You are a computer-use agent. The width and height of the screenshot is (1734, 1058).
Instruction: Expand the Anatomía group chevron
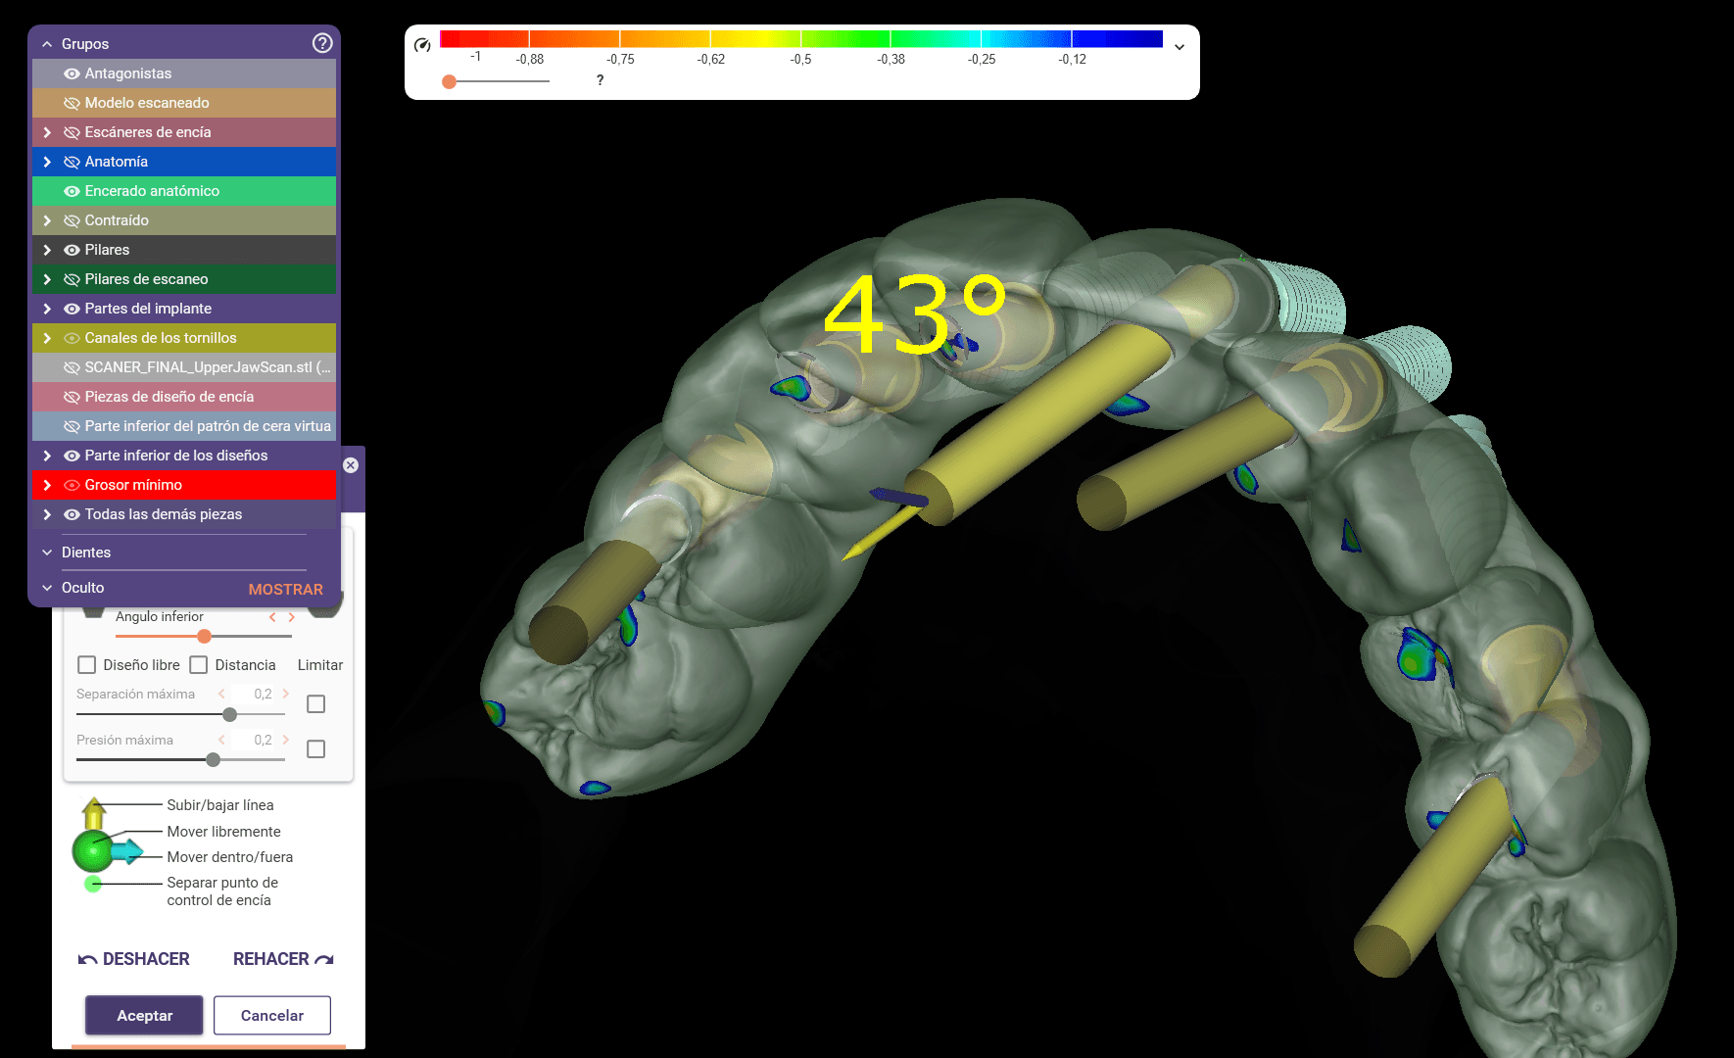pos(47,162)
